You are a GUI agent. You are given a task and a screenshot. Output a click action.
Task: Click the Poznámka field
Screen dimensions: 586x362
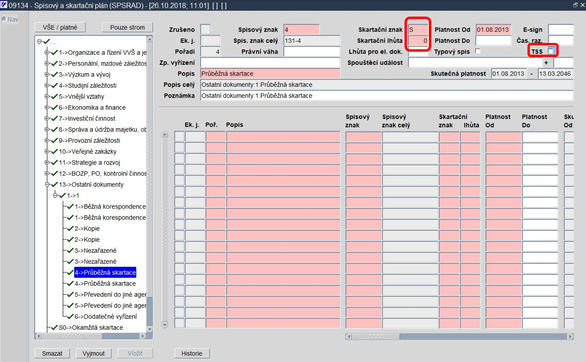(x=386, y=96)
